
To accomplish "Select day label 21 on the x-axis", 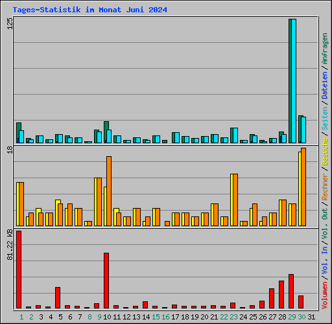I will 214,317.
